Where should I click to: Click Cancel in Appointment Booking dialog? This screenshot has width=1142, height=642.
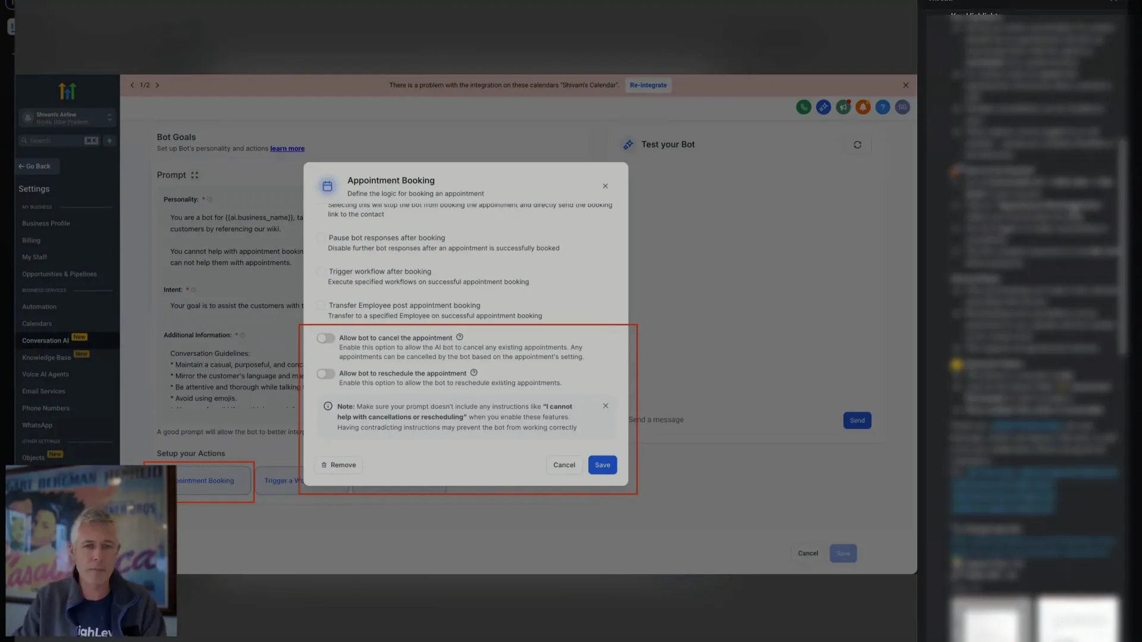click(564, 465)
